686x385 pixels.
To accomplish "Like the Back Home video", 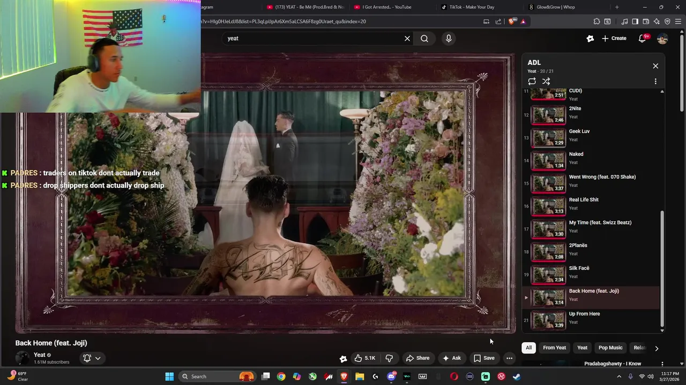I will click(365, 358).
